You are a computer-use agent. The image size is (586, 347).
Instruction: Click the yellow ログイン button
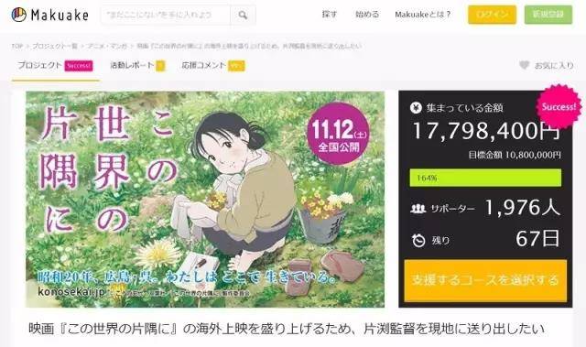pyautogui.click(x=492, y=15)
